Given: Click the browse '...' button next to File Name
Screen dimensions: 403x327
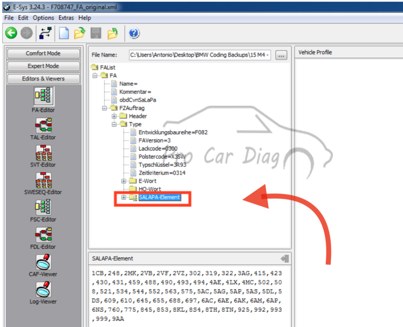Looking at the screenshot, I should [x=281, y=55].
